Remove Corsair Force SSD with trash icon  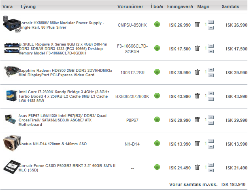click(197, 167)
